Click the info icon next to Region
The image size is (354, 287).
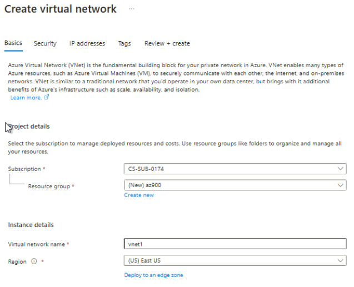pos(33,261)
